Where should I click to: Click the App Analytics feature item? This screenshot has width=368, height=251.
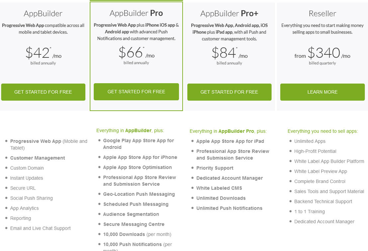coord(24,208)
